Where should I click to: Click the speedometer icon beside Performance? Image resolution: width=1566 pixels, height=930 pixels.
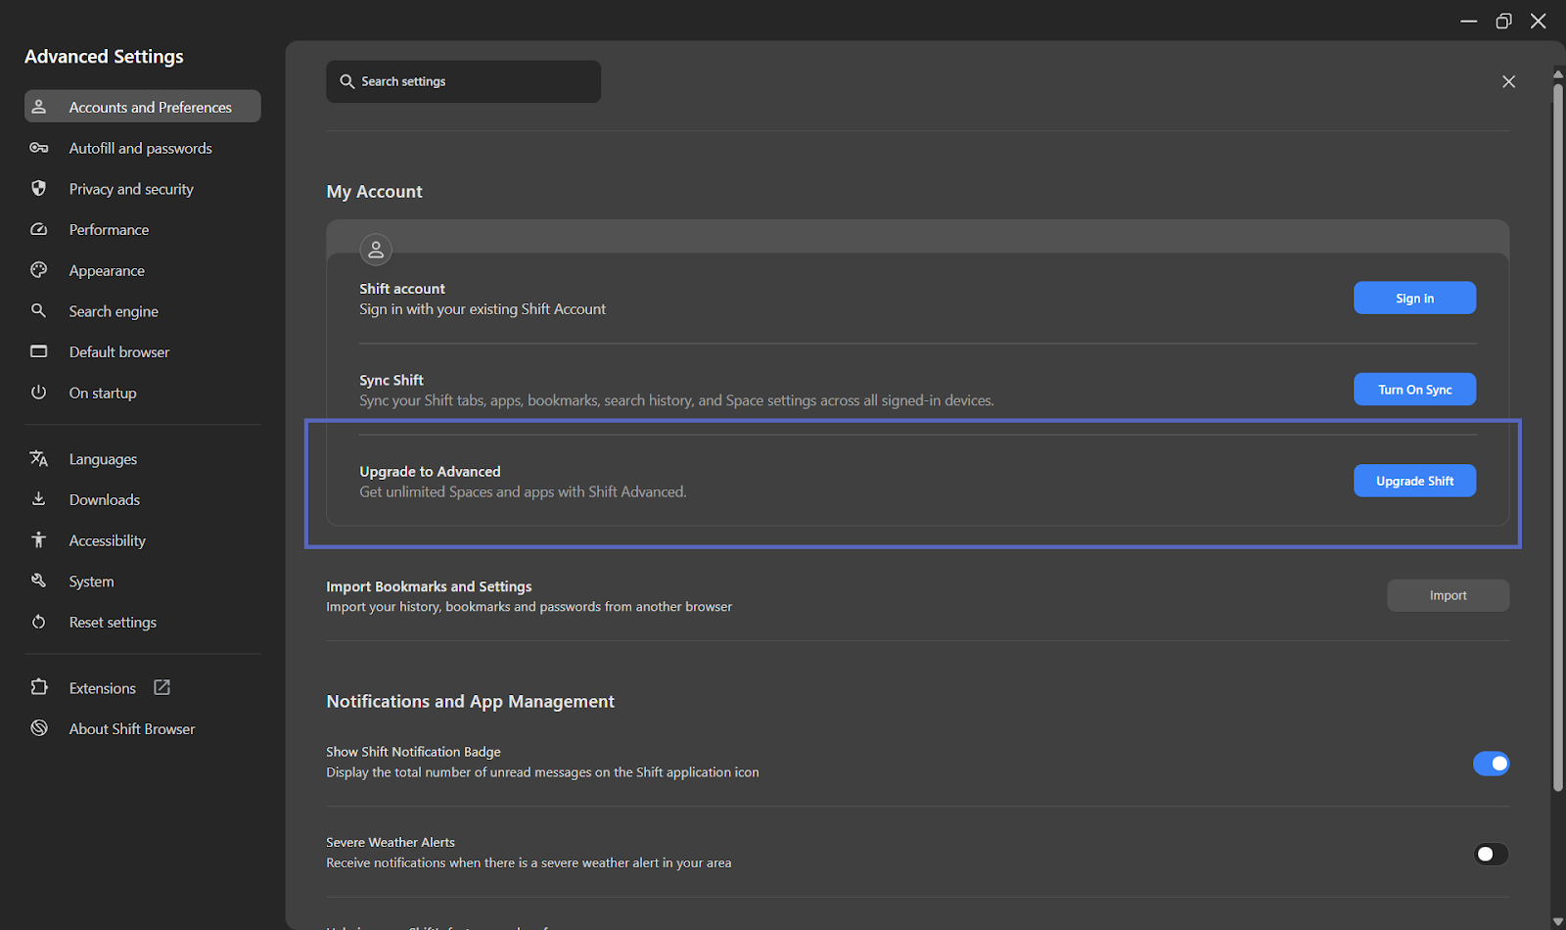(39, 229)
